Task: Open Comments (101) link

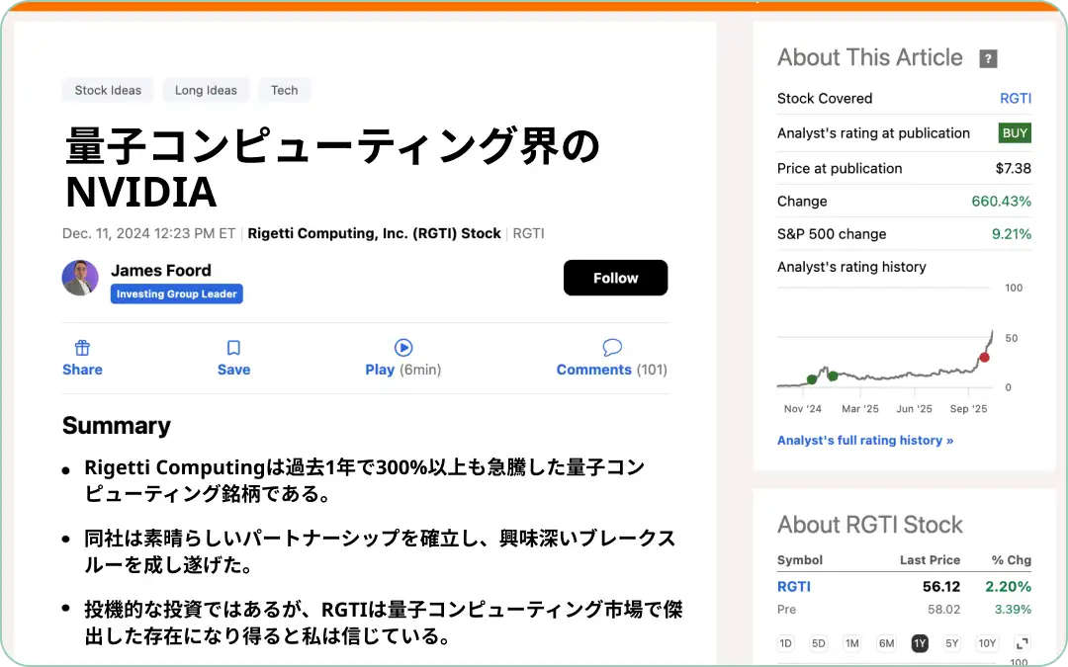Action: [612, 370]
